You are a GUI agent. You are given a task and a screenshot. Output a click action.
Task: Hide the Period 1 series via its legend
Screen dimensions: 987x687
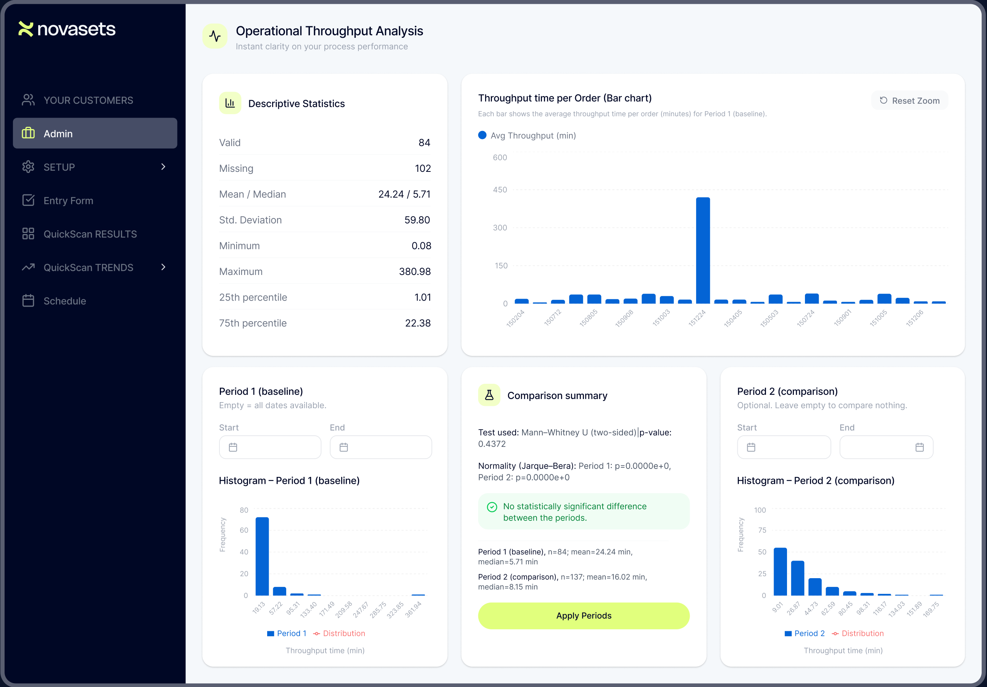[287, 633]
